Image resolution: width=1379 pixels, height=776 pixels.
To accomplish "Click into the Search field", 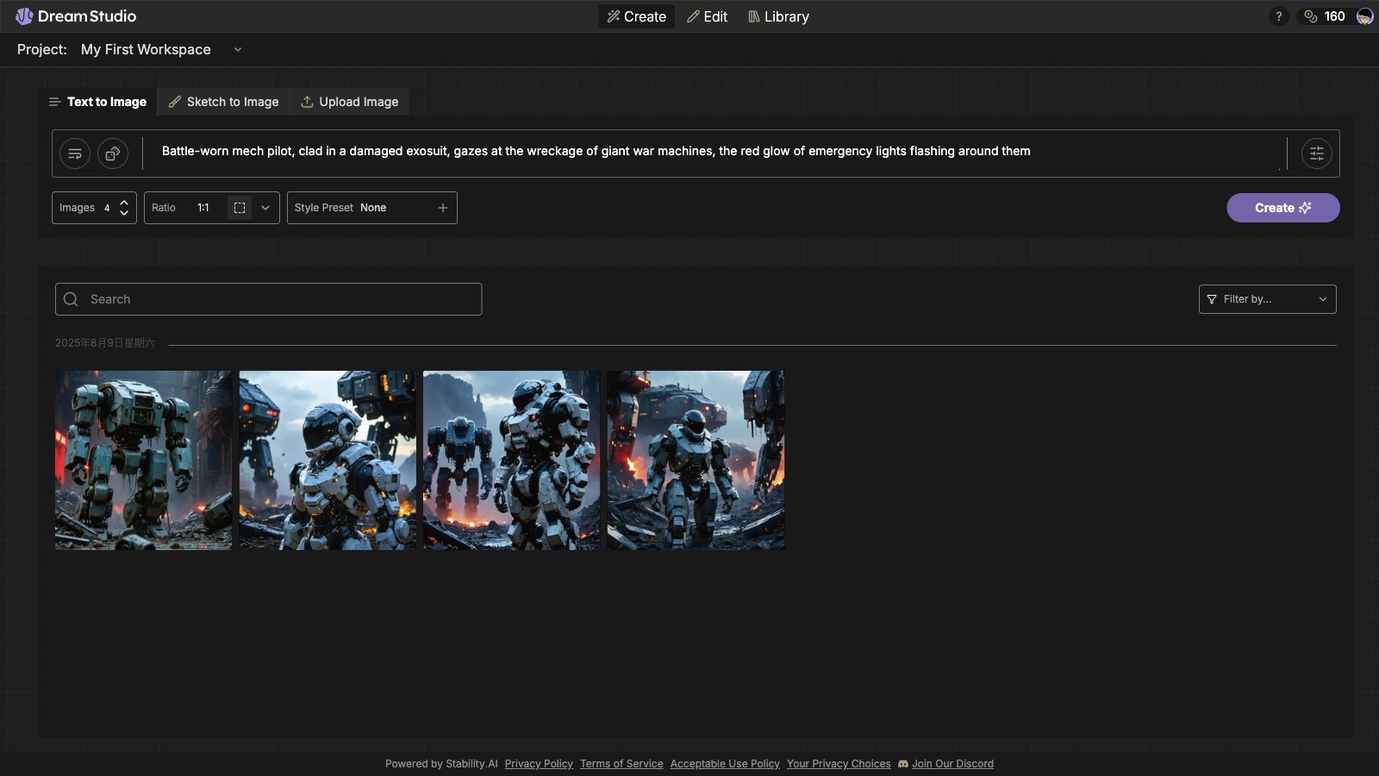I will (x=276, y=299).
